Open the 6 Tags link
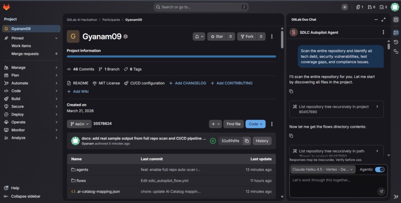The width and height of the screenshot is (401, 203). pos(133,69)
